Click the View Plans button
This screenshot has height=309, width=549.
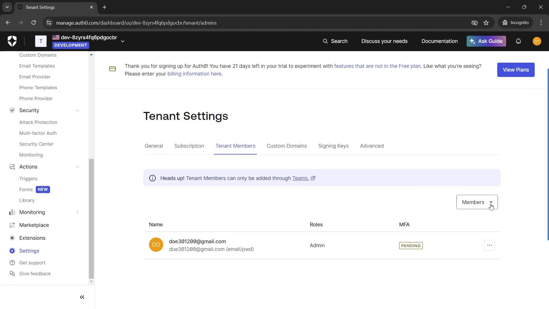click(x=516, y=70)
